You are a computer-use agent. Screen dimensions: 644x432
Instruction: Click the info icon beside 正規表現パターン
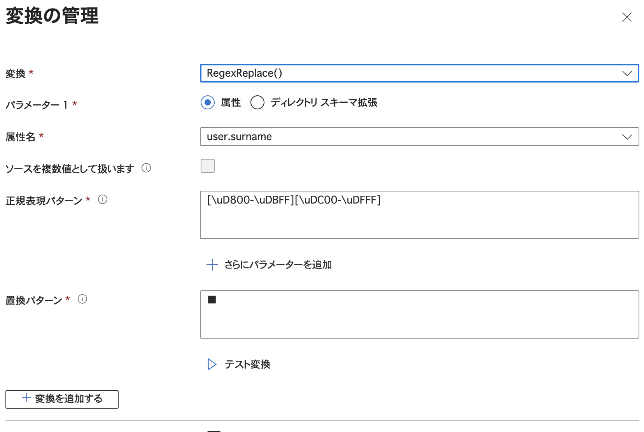tap(103, 200)
